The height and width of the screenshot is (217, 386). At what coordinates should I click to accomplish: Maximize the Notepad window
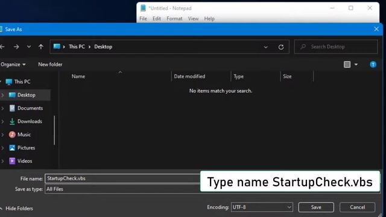351,8
